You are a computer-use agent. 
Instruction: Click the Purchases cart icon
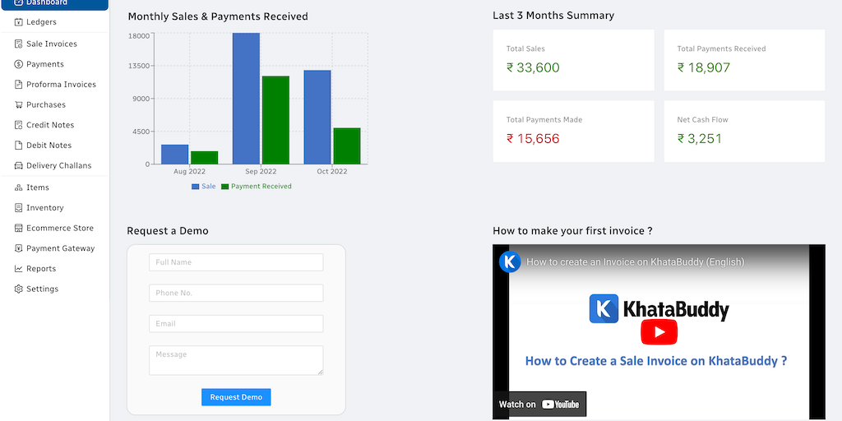tap(19, 105)
